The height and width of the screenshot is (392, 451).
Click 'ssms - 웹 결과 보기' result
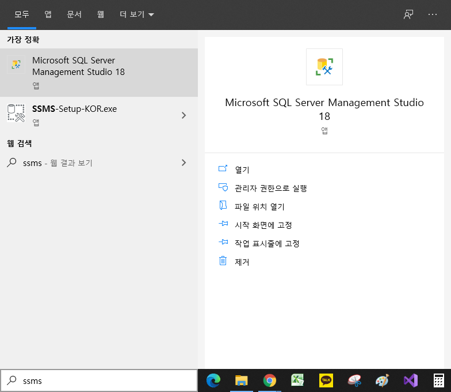tap(99, 163)
